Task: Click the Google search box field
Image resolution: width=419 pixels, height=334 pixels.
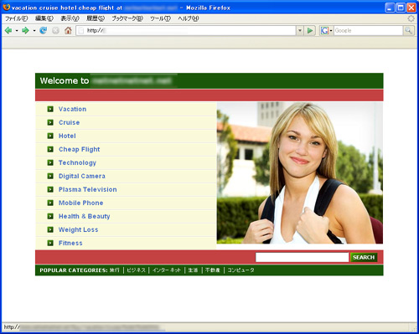Action: point(369,30)
